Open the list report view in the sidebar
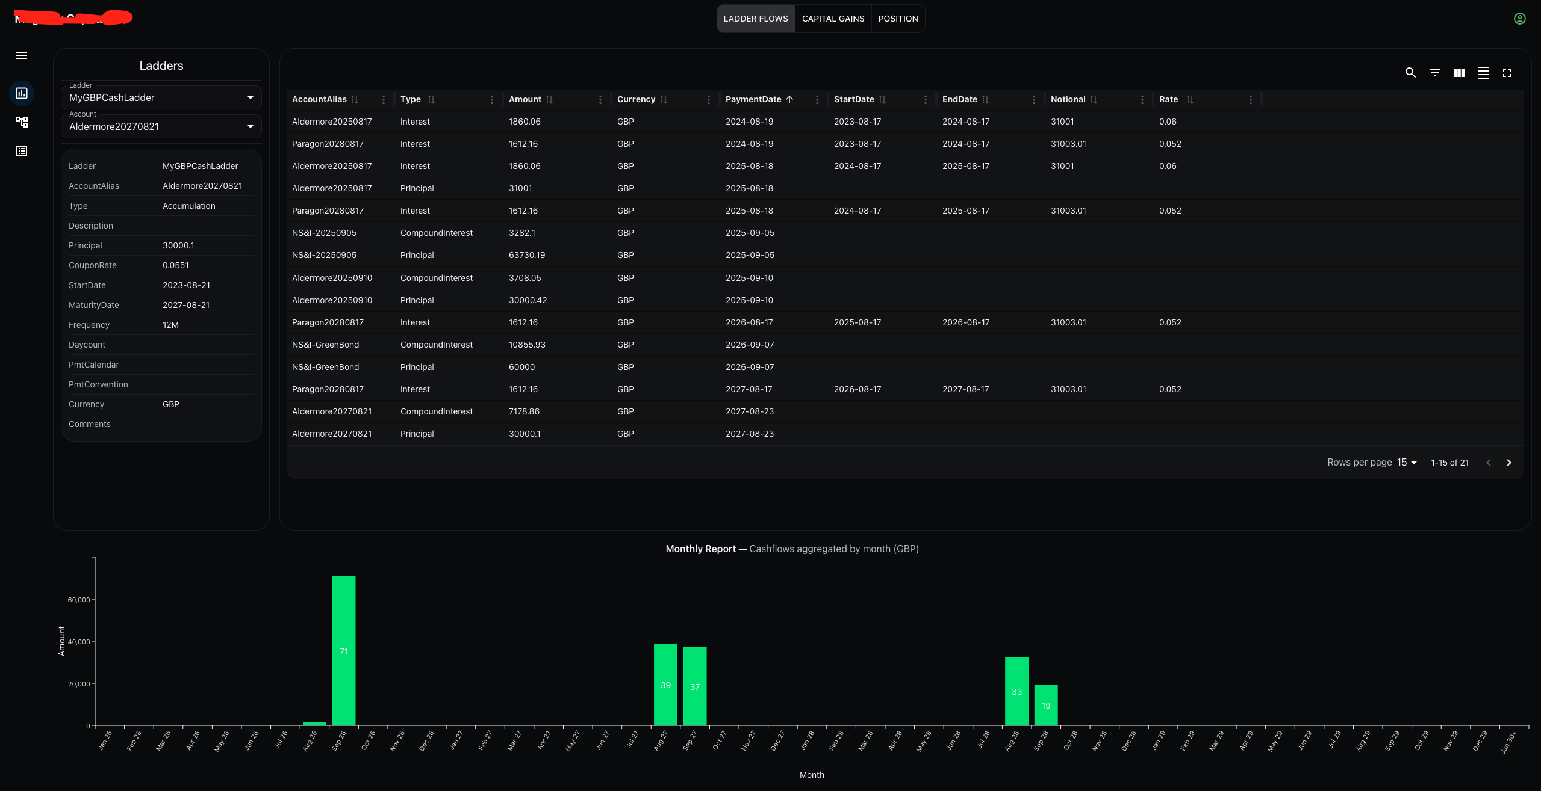1541x791 pixels. (22, 151)
